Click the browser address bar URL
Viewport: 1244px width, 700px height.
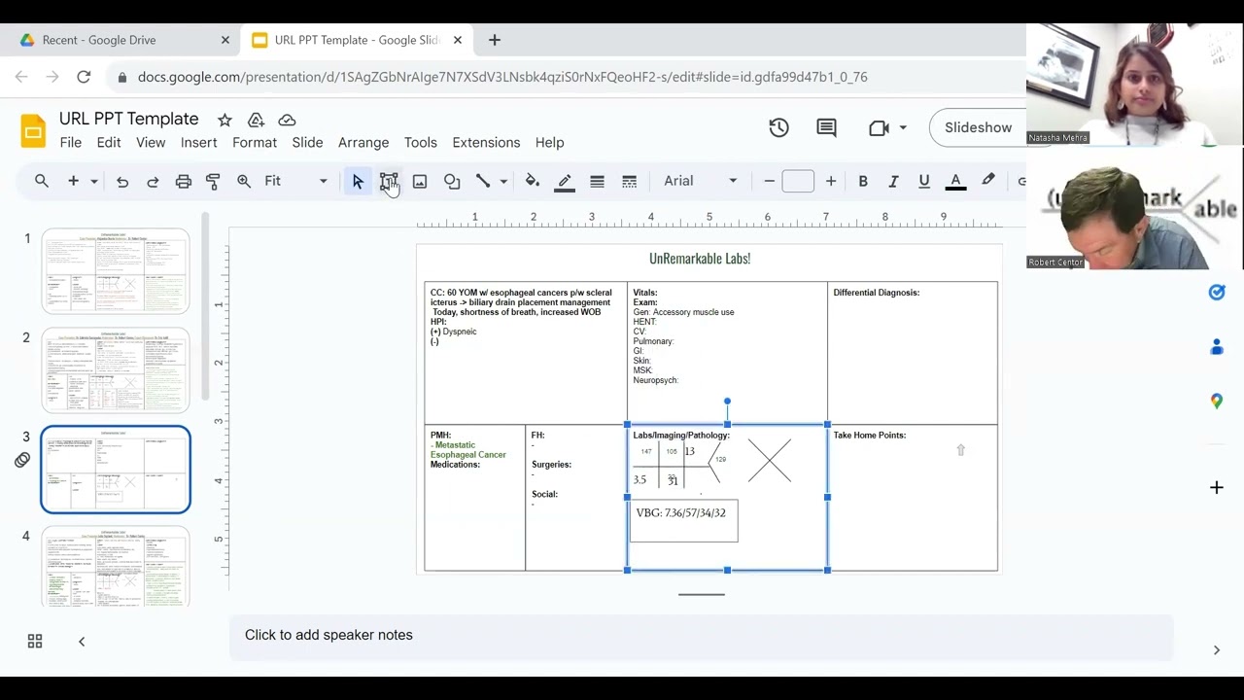502,77
